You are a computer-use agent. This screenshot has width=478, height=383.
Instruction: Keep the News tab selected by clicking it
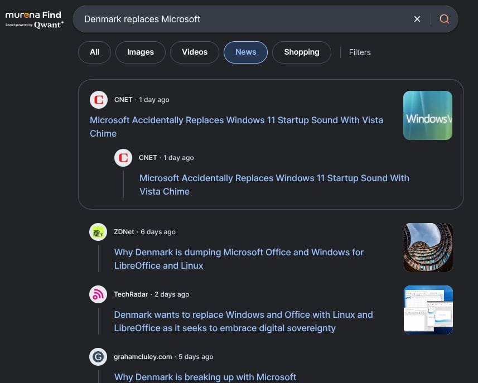pyautogui.click(x=245, y=52)
